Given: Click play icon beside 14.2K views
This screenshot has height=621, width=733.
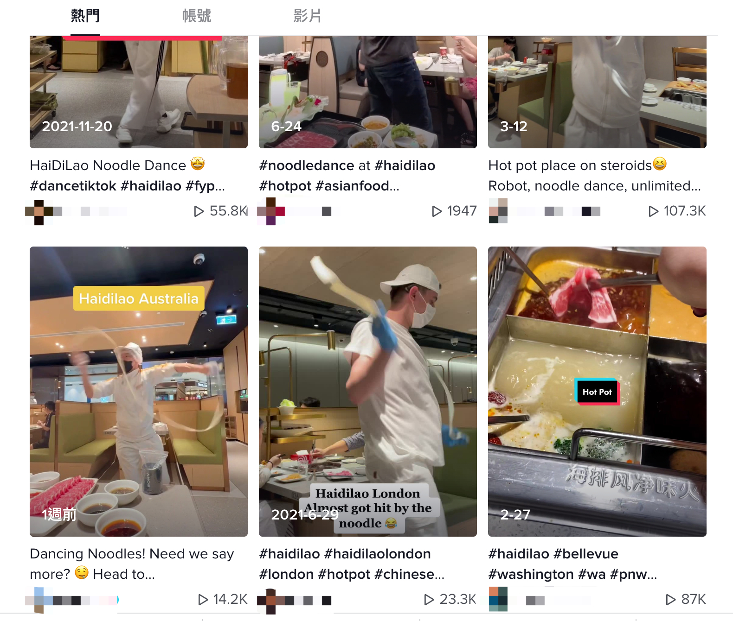Looking at the screenshot, I should click(x=203, y=600).
